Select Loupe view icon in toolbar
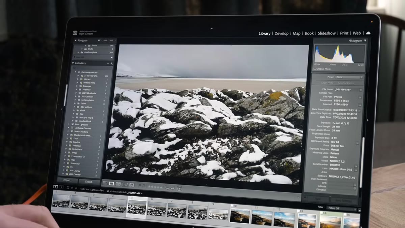The height and width of the screenshot is (228, 405). (111, 183)
